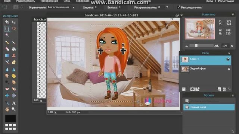Image resolution: width=239 pixels, height=134 pixels.
Task: Select the Hand pan tool
Action: pyautogui.click(x=7, y=109)
